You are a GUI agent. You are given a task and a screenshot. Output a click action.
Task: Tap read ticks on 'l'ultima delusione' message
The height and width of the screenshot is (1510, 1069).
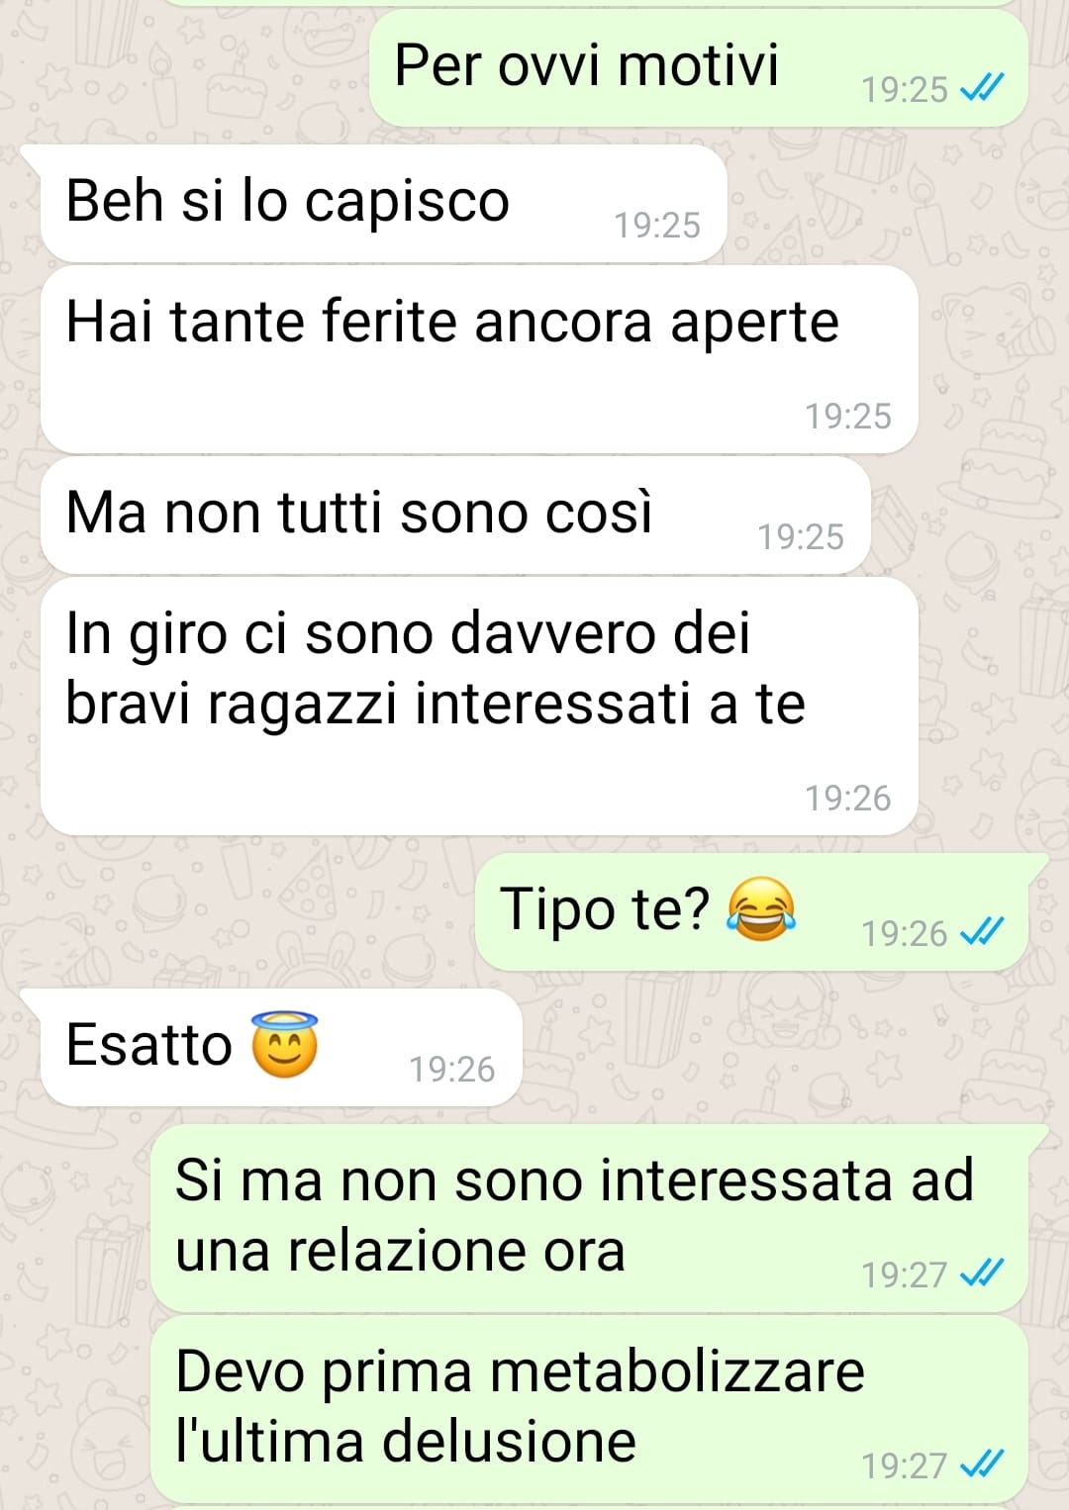click(983, 1464)
